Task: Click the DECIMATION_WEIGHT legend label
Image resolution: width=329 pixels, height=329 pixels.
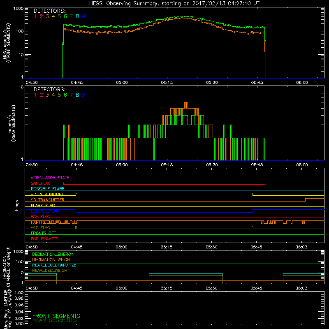Action: coord(52,259)
